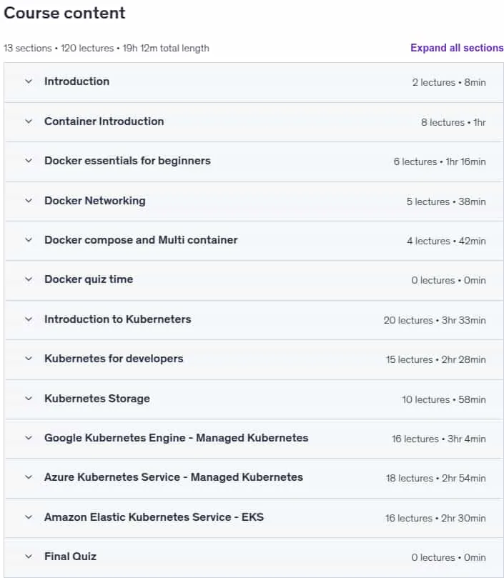
Task: Click chevron icon for Docker essentials for beginners
Action: tap(29, 161)
